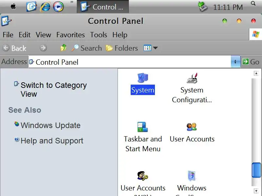This screenshot has height=196, width=262.
Task: Click the Windows Update globe icon
Action: click(17, 124)
